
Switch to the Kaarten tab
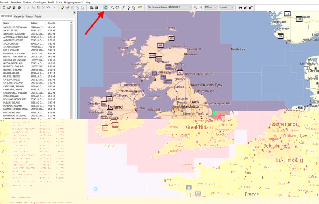pyautogui.click(x=6, y=16)
